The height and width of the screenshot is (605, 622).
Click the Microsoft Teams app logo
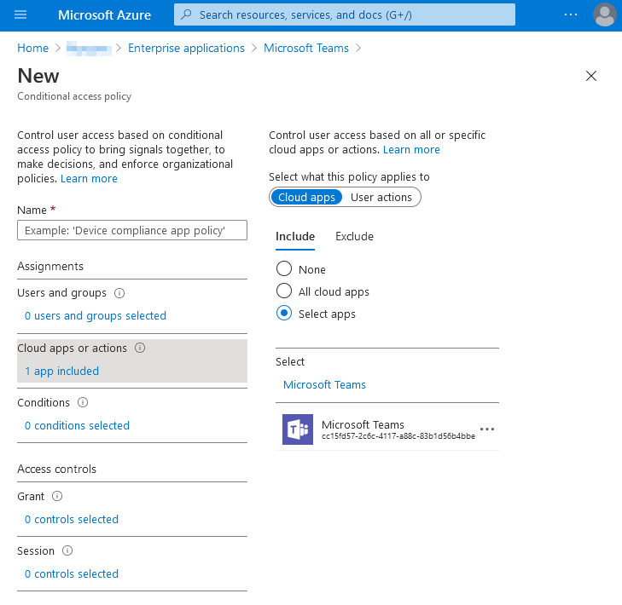pyautogui.click(x=298, y=429)
